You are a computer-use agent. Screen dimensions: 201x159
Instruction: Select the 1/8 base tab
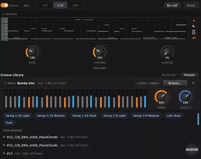click(45, 5)
